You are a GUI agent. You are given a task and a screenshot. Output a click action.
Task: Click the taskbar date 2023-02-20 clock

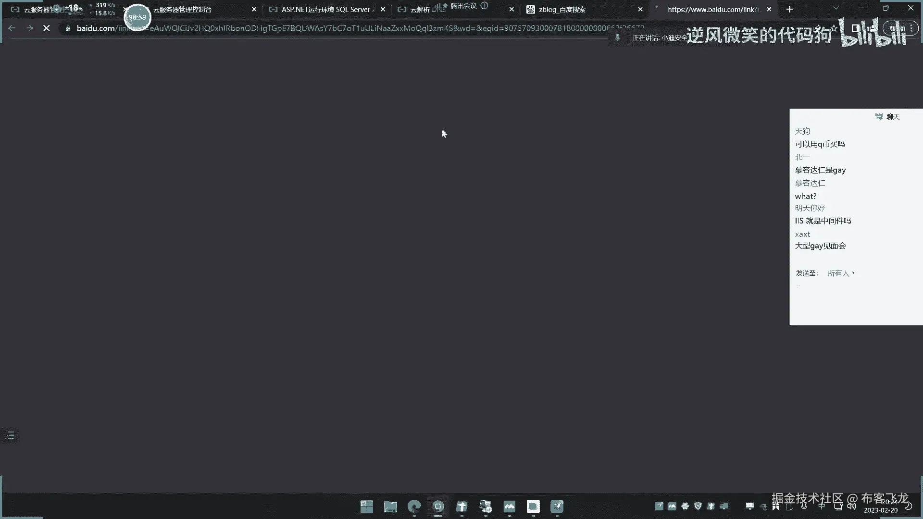(880, 510)
